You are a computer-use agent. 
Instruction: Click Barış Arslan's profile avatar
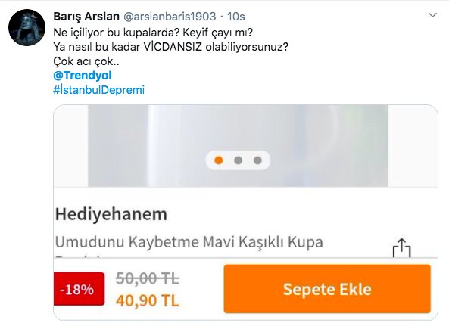tap(27, 27)
